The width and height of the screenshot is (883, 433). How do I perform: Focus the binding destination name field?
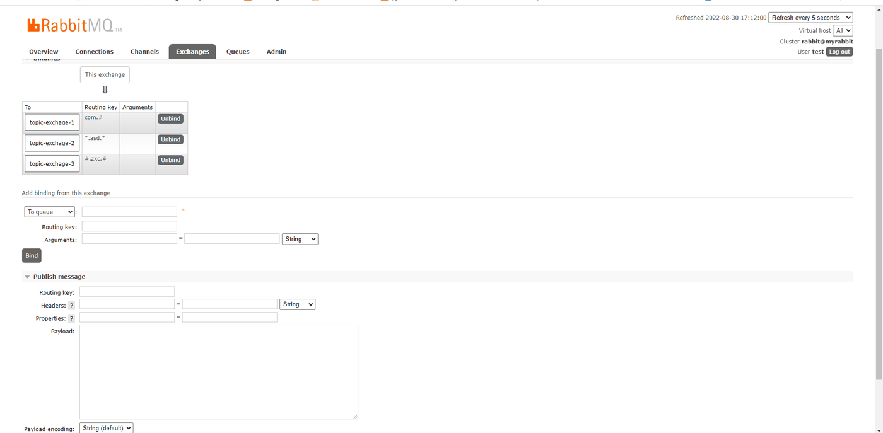click(x=129, y=212)
